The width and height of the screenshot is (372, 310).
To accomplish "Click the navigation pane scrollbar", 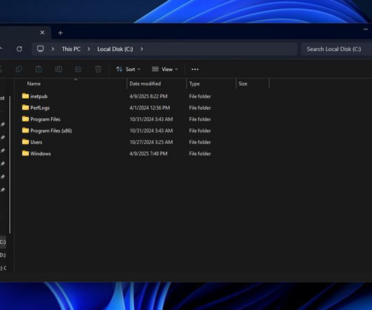I will (10, 165).
